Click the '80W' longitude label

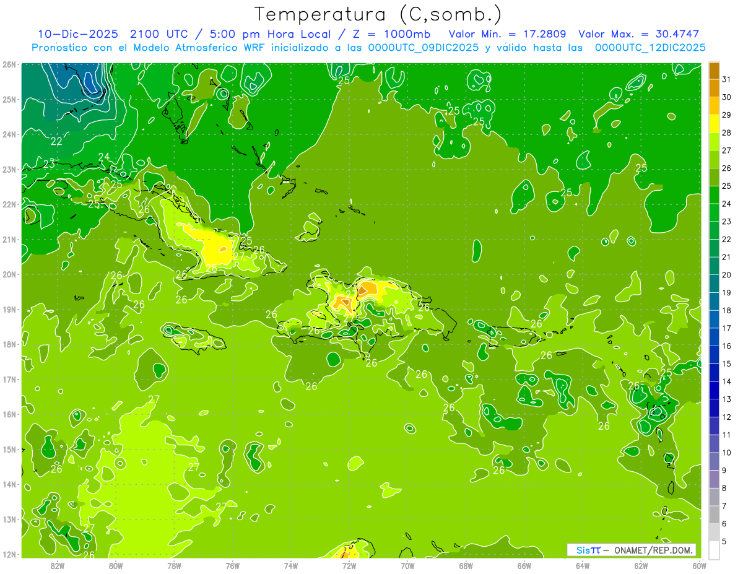tap(116, 565)
